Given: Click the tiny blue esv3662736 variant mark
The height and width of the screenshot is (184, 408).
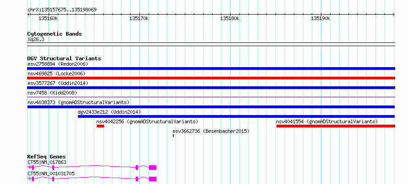Looking at the screenshot, I should tap(173, 136).
